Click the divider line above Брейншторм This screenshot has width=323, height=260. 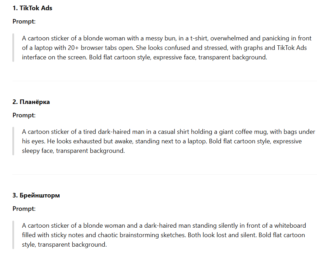point(165,175)
